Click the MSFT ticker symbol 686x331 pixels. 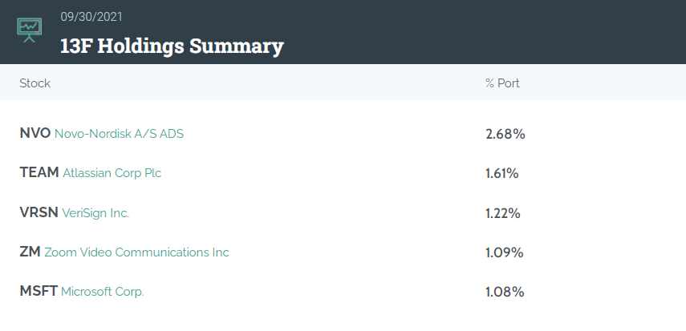coord(39,291)
